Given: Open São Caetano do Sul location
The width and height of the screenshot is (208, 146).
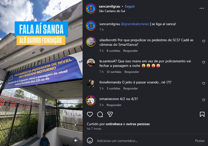Looking at the screenshot, I should [x=112, y=11].
